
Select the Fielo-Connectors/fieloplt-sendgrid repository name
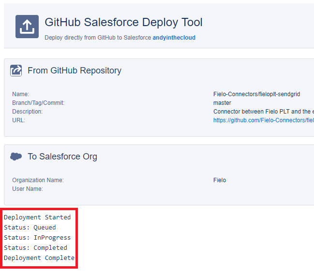pyautogui.click(x=257, y=94)
